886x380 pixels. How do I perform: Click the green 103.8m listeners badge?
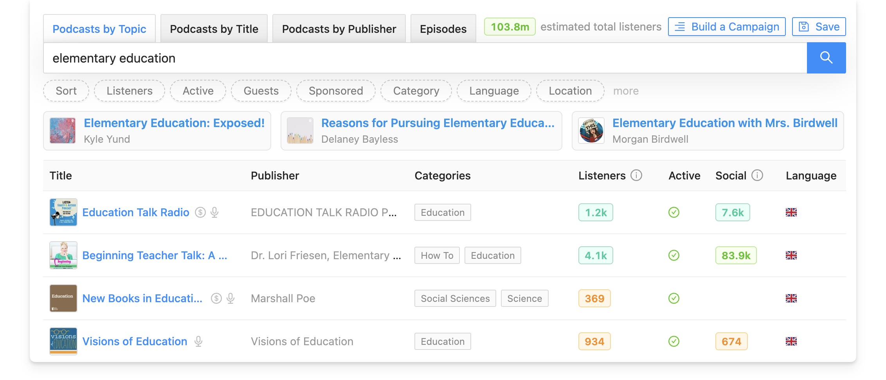510,27
